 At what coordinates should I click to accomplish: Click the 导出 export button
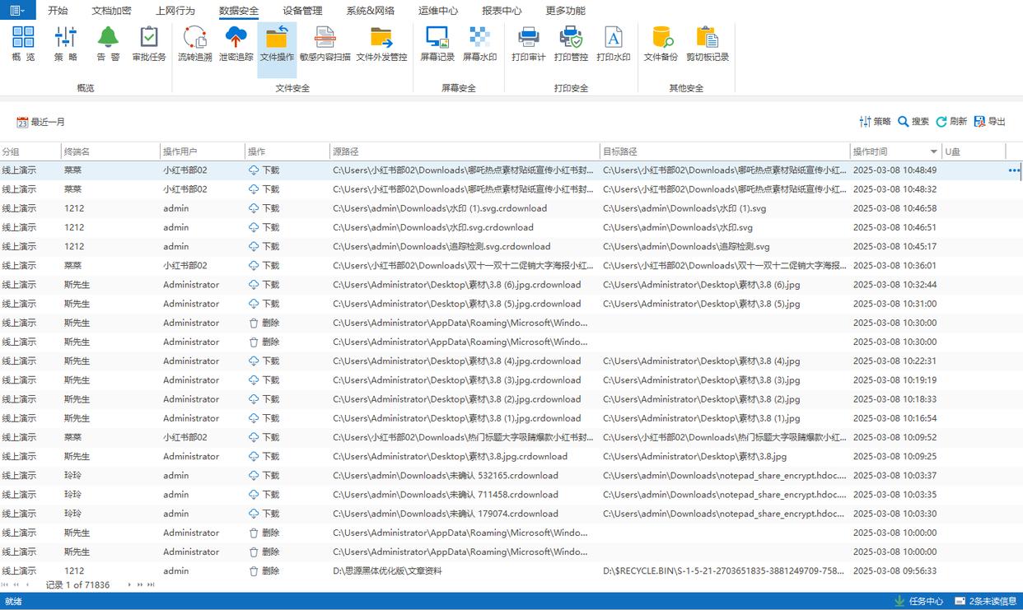[x=990, y=122]
